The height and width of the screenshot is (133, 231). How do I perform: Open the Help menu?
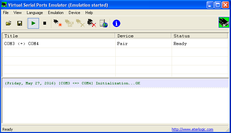coord(89,13)
